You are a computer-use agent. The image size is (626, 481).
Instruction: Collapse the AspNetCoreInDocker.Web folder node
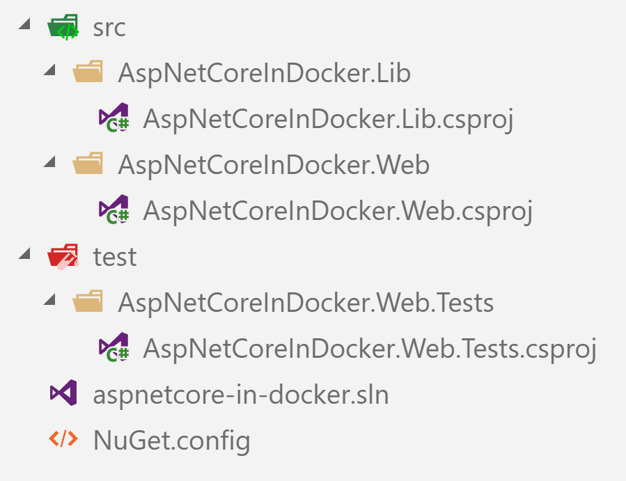[x=49, y=161]
